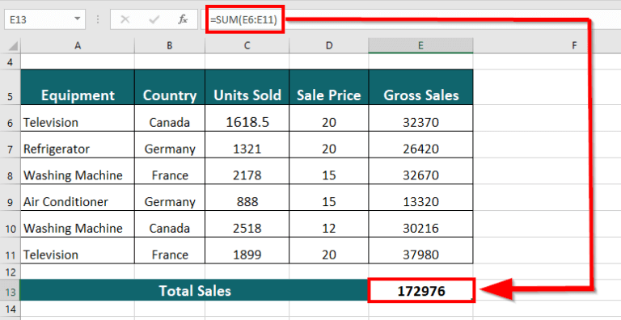Select column D header
This screenshot has height=320, width=621.
pyautogui.click(x=329, y=45)
